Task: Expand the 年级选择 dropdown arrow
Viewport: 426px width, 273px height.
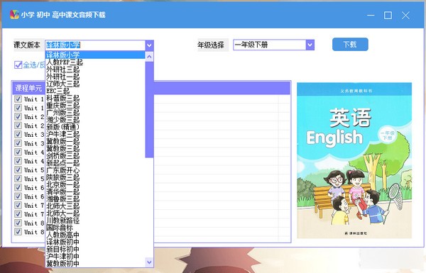Action: (x=310, y=45)
